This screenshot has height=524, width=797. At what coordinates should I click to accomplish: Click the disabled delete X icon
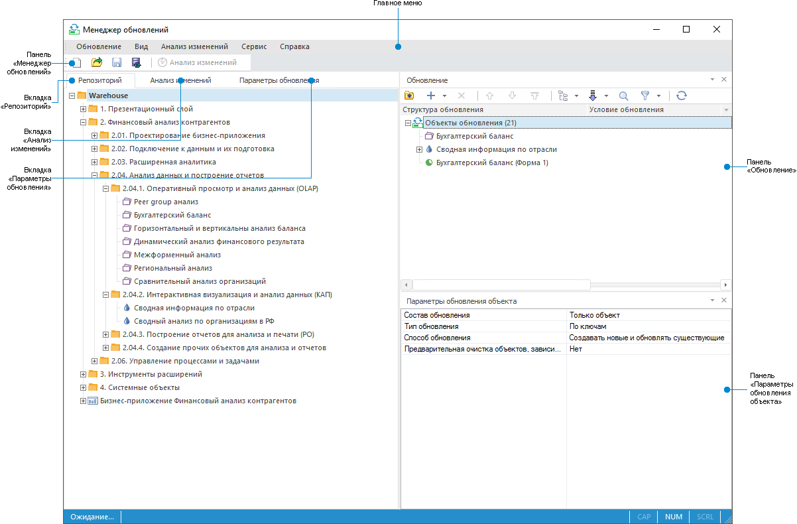click(x=462, y=96)
